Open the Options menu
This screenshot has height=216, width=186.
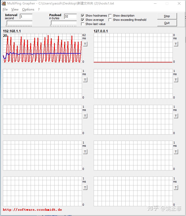pos(28,9)
